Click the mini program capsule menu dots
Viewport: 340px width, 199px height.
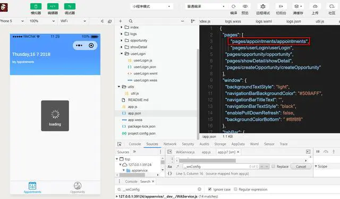79,45
